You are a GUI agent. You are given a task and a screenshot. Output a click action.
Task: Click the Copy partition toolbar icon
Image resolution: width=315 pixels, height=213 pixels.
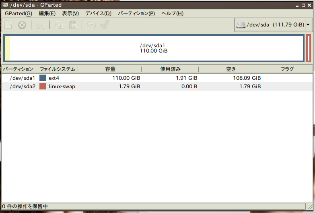point(59,25)
